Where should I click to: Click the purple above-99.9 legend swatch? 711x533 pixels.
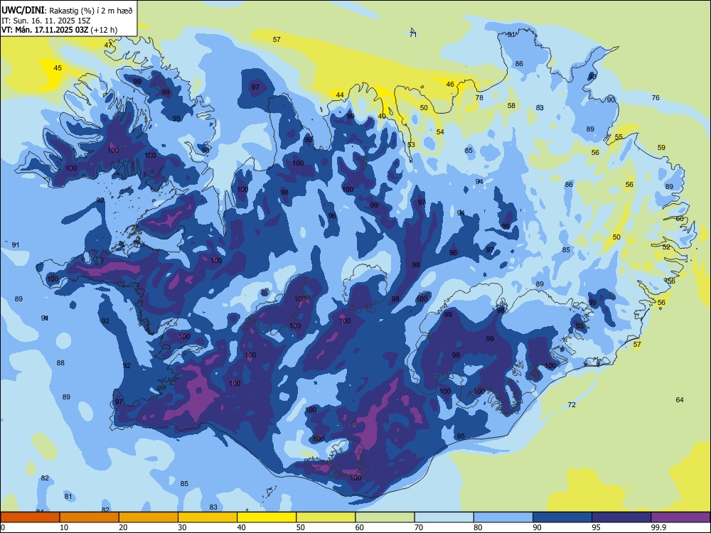tap(680, 517)
